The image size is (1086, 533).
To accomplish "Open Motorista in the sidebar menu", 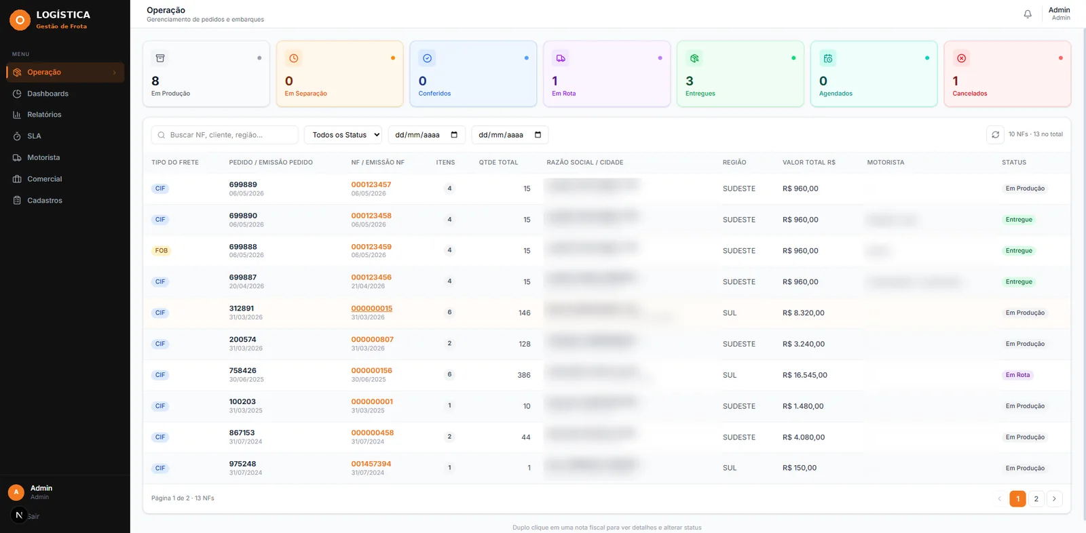I will tap(65, 158).
